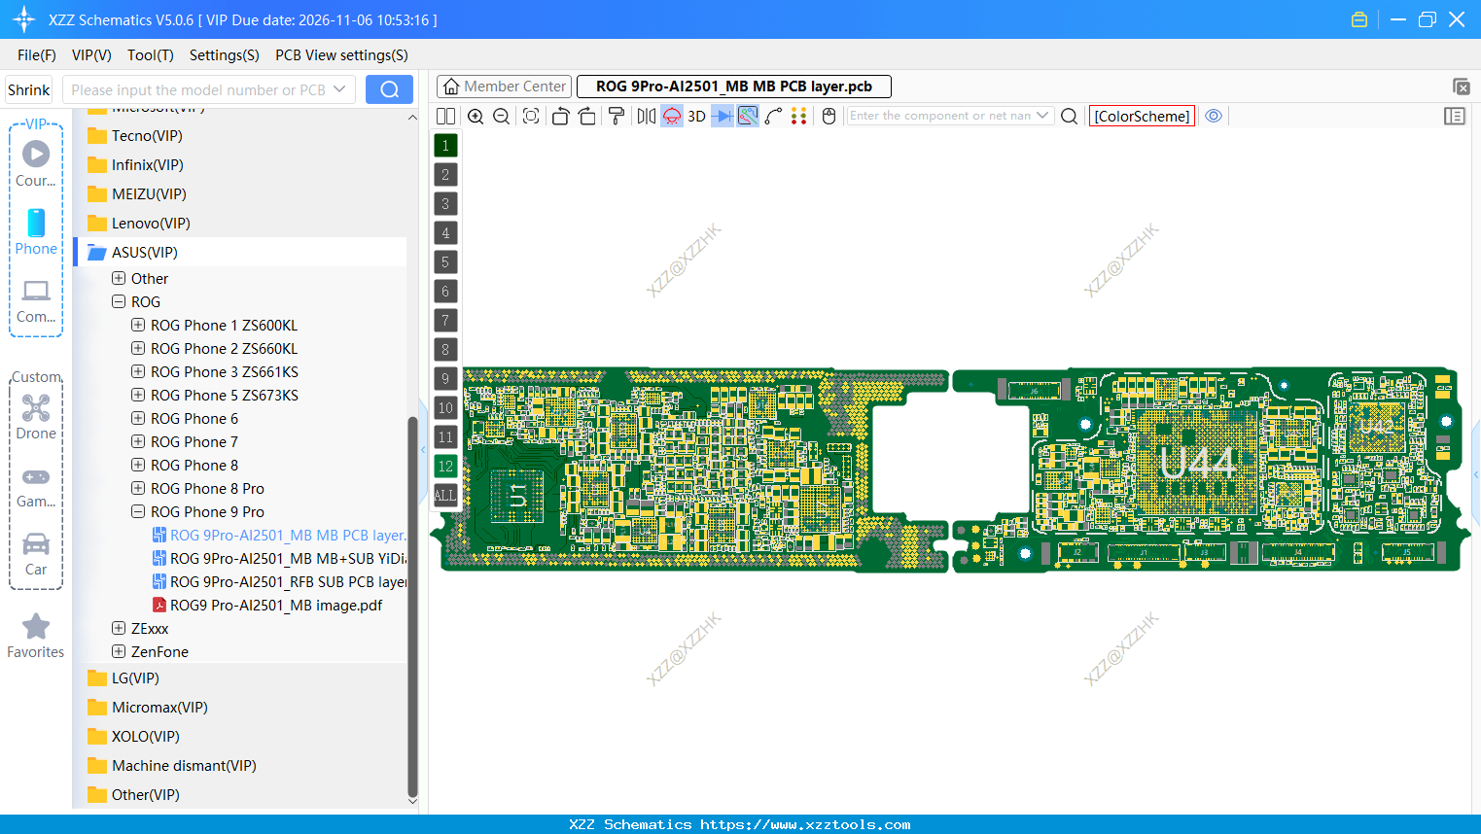The height and width of the screenshot is (834, 1481).
Task: Show all layers with the ALL button
Action: coord(445,496)
